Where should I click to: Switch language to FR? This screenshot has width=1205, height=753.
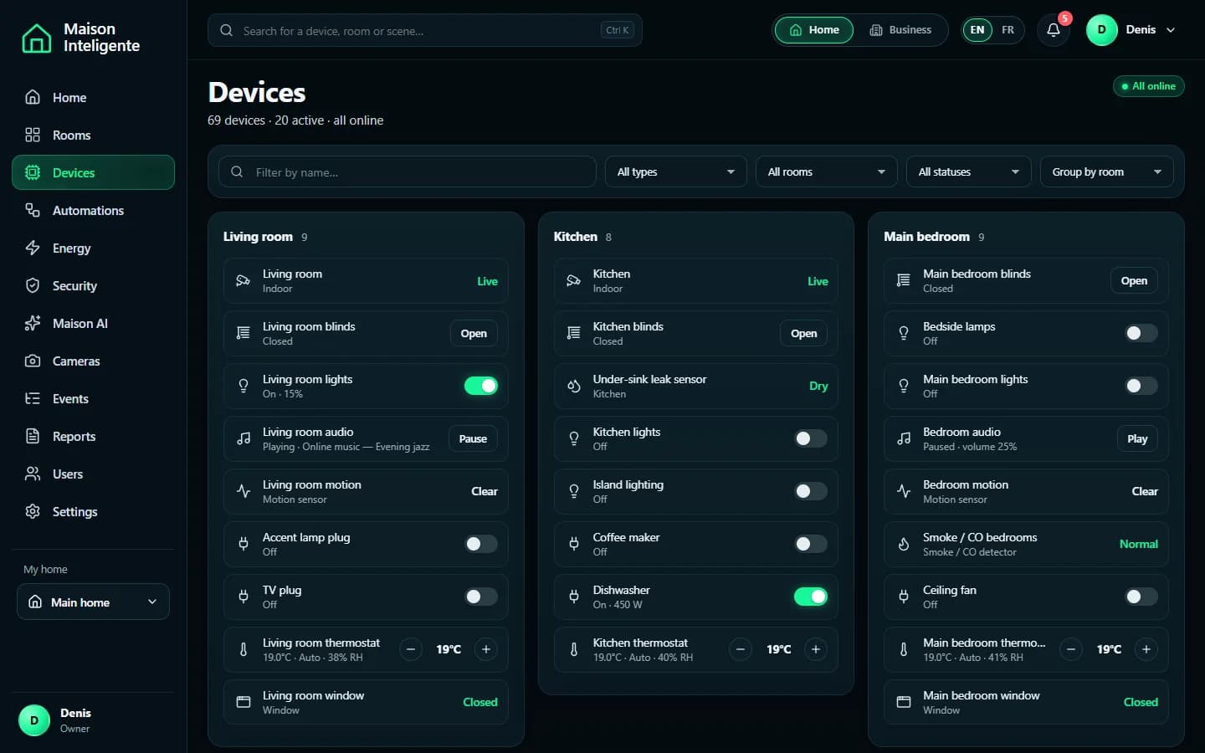[1008, 30]
